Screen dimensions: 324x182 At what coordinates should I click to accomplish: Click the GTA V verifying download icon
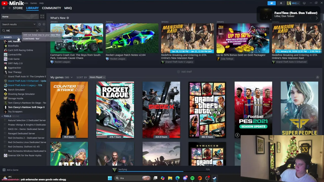(114, 170)
